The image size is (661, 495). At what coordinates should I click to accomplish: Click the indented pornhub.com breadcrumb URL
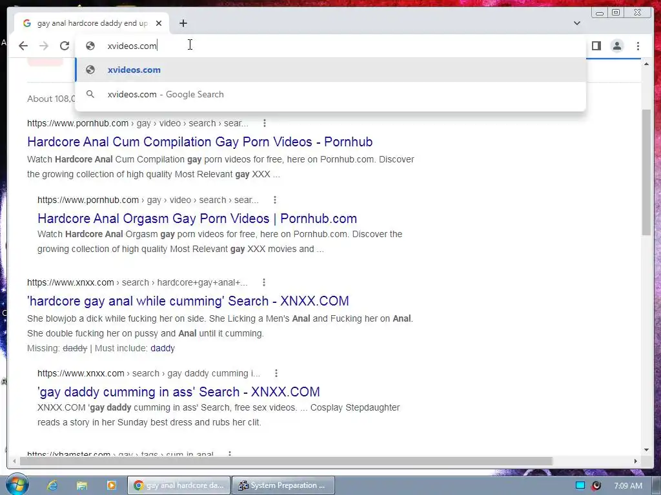(148, 200)
